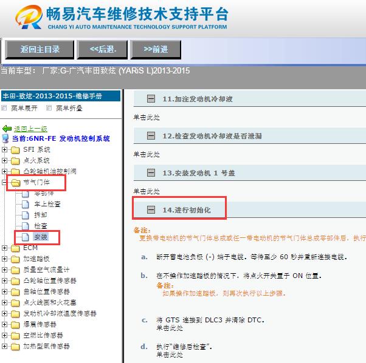Click the 加速踏板 folder icon
The width and height of the screenshot is (366, 363).
point(15,259)
